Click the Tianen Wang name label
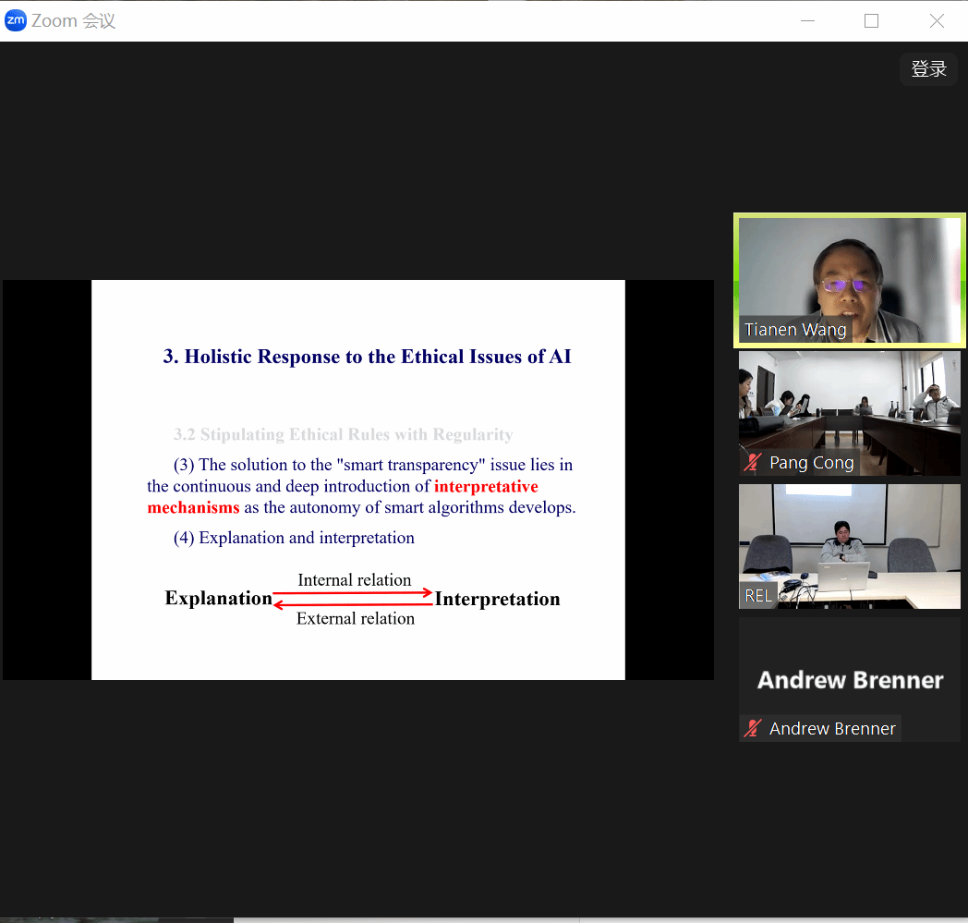Viewport: 968px width, 923px height. [x=795, y=330]
